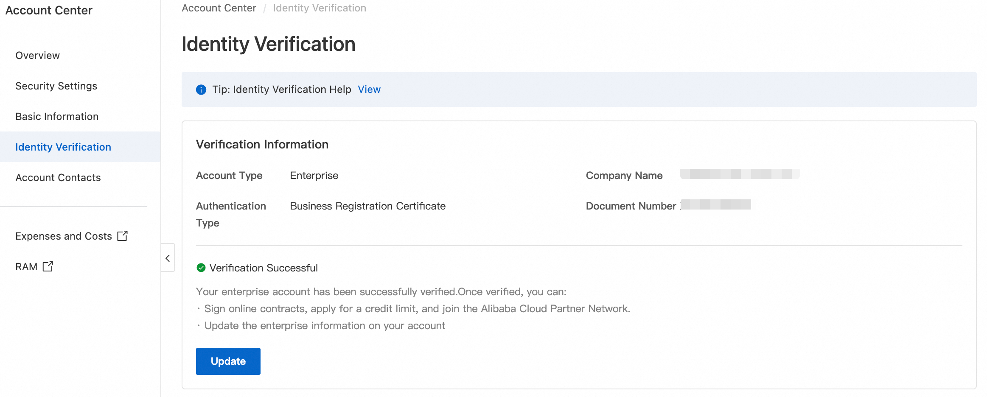Open Overview in the sidebar
The height and width of the screenshot is (397, 987).
point(37,56)
